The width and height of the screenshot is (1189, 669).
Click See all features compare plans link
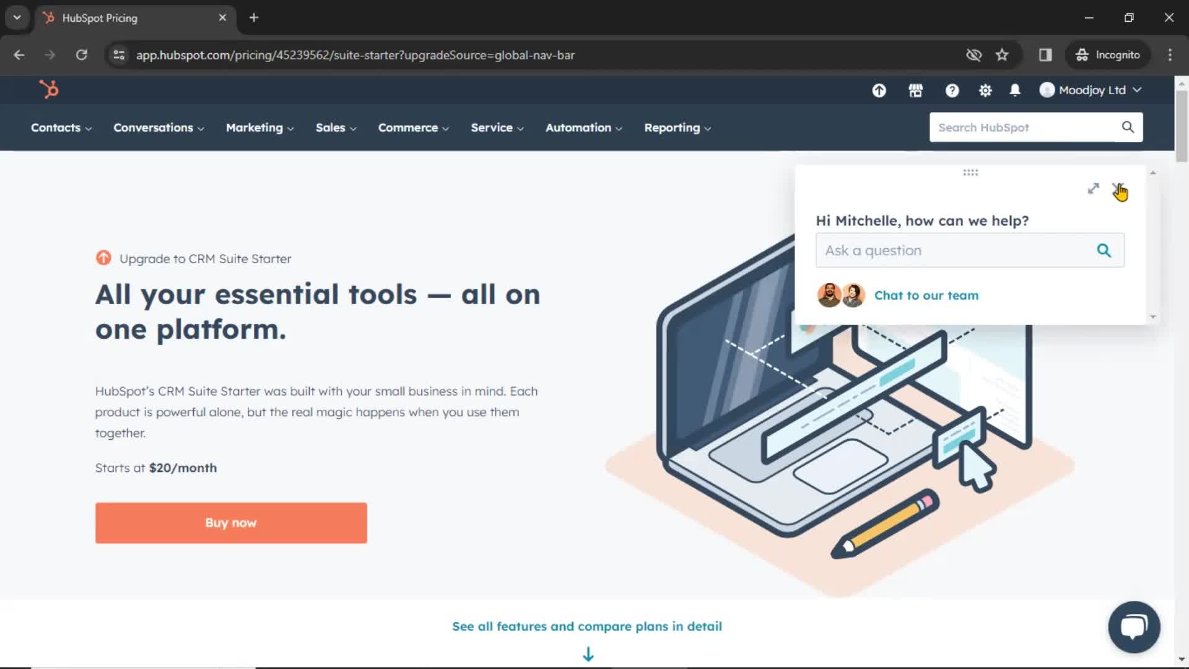click(x=587, y=626)
